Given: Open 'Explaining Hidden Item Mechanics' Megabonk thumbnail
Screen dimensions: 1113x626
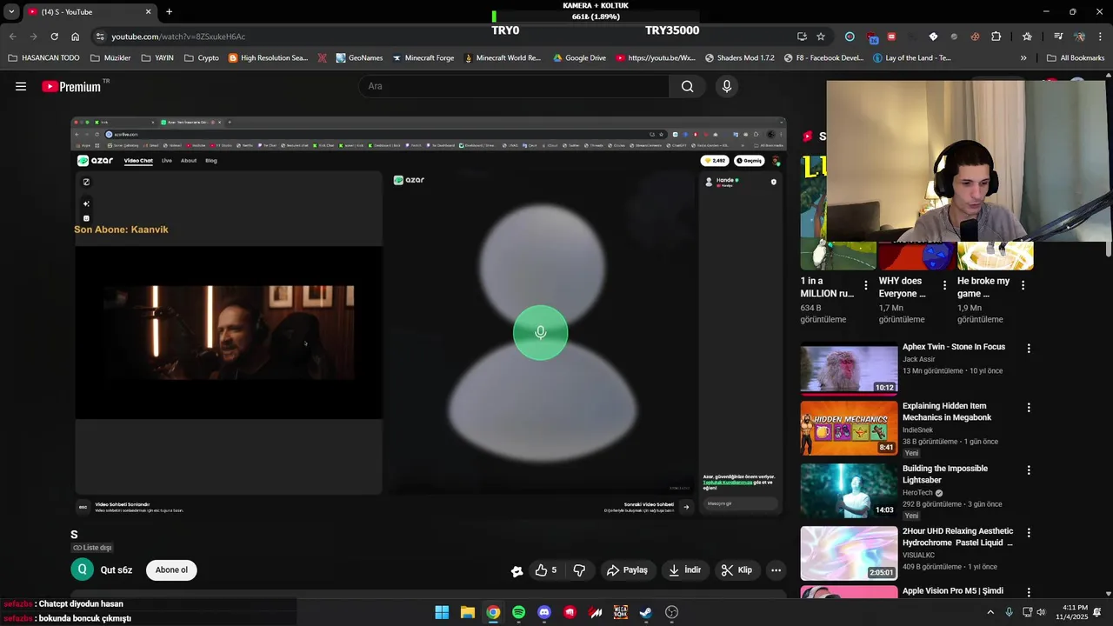Looking at the screenshot, I should click(849, 429).
